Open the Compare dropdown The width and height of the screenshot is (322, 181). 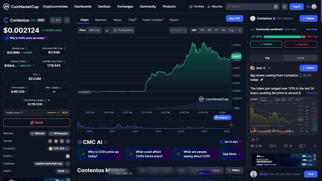click(178, 30)
